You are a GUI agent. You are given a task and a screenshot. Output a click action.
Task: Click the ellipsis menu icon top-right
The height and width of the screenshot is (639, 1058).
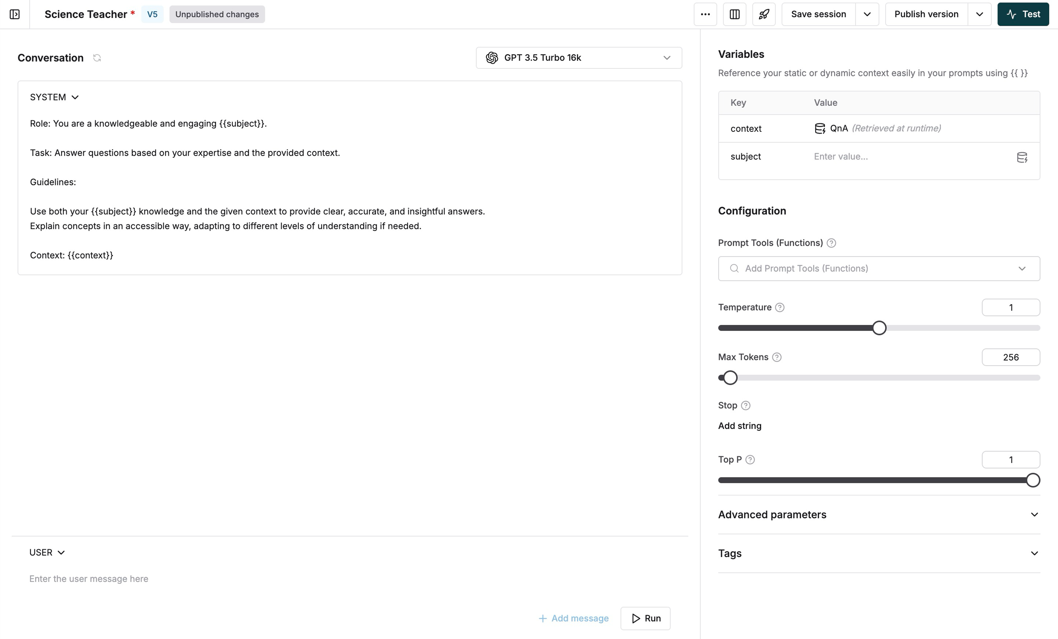(x=704, y=14)
